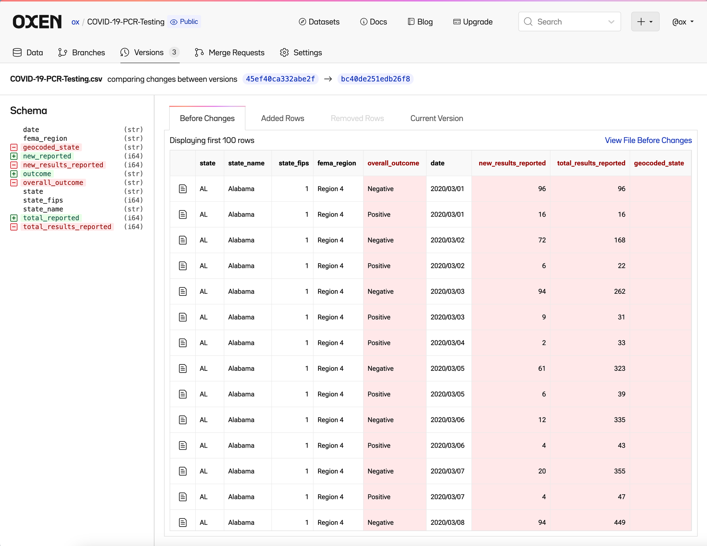Switch to the Current Version tab

point(437,118)
